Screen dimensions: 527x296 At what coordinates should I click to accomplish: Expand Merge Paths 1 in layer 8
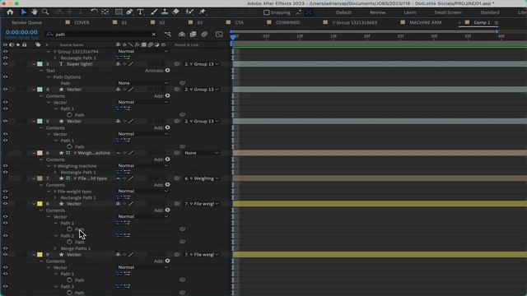click(56, 248)
